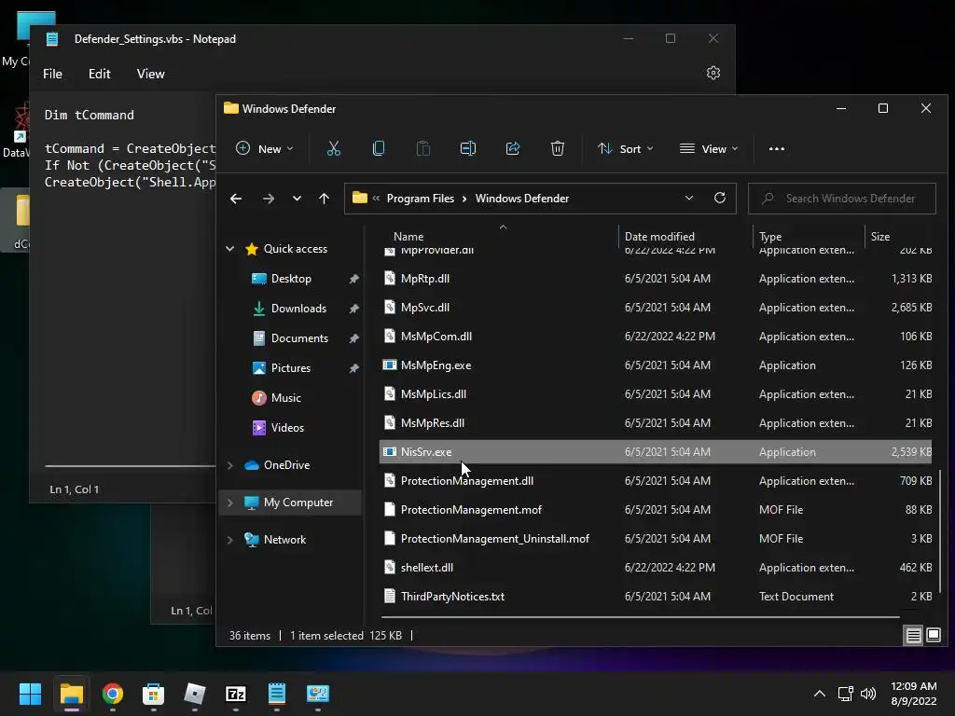Open File Explorer from the taskbar
The height and width of the screenshot is (716, 955).
click(x=71, y=694)
